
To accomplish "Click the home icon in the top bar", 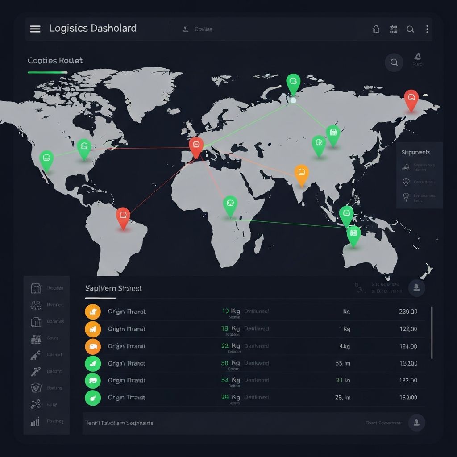I will (376, 29).
